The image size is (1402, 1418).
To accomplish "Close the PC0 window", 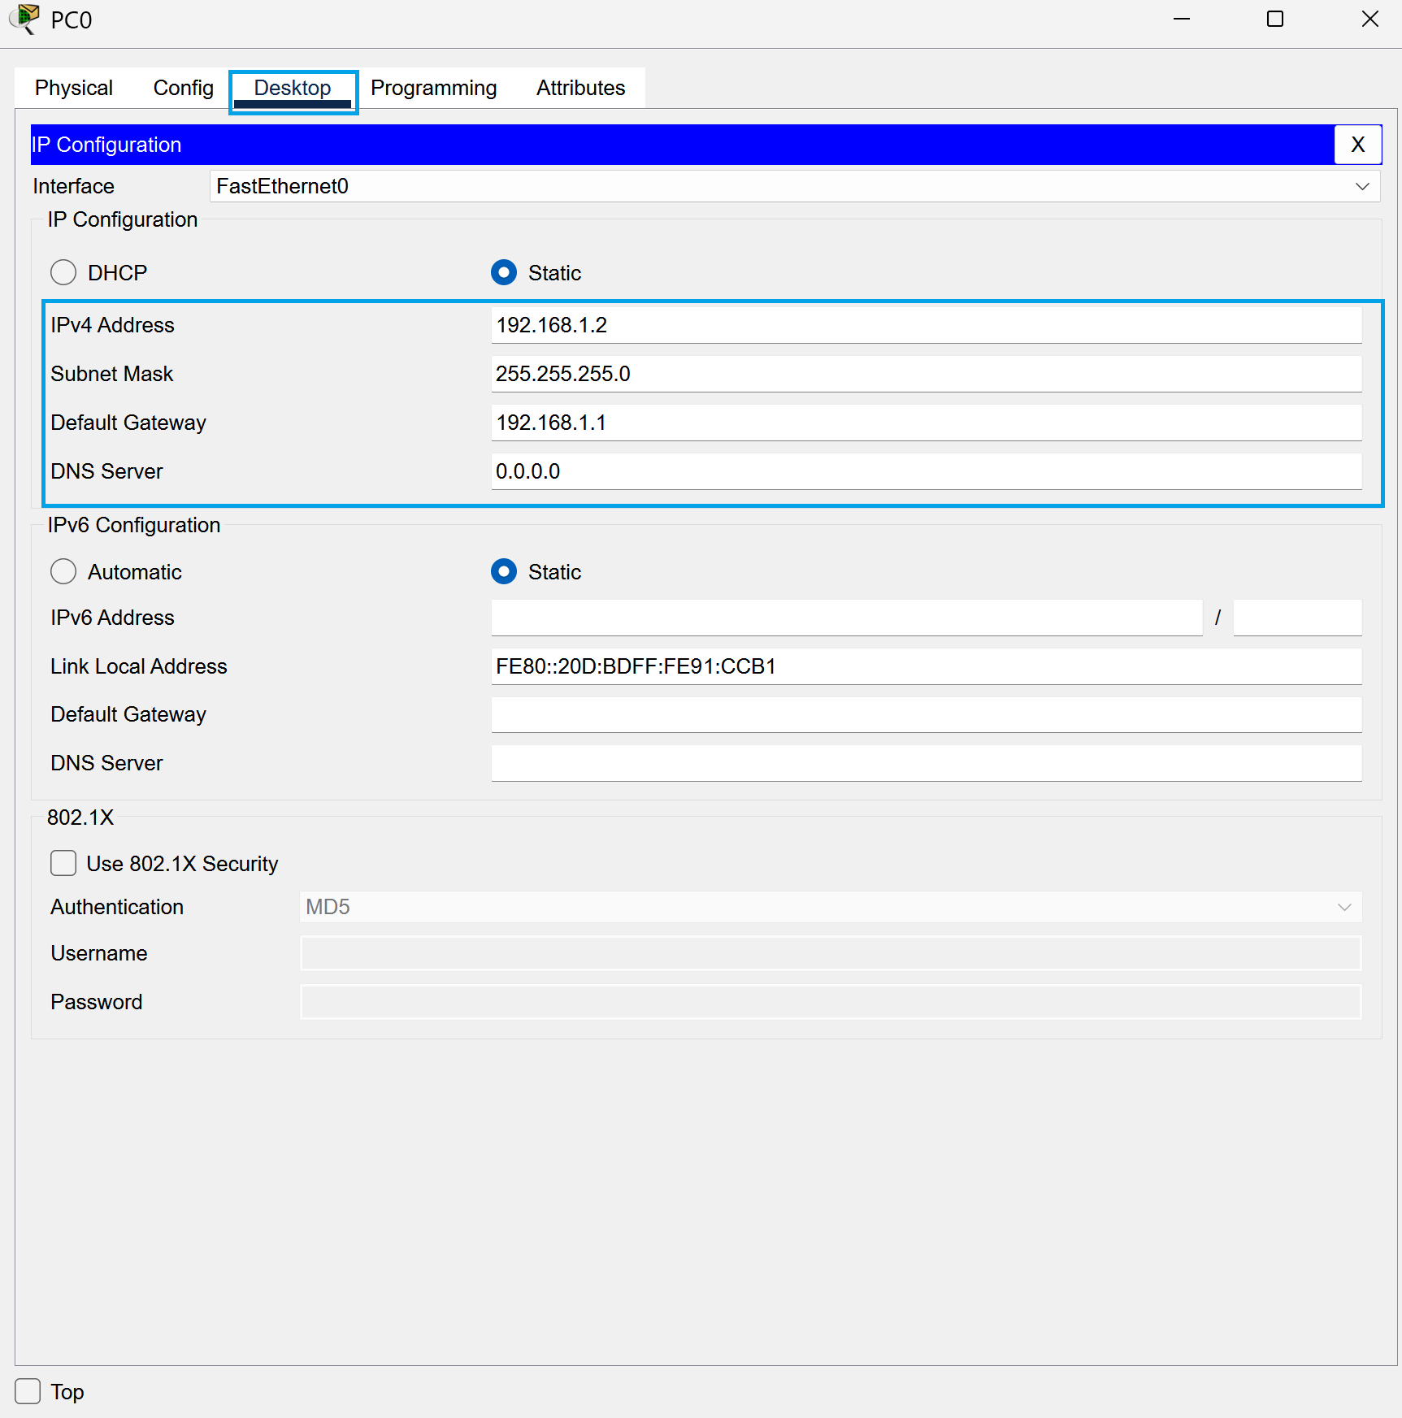I will click(1370, 19).
